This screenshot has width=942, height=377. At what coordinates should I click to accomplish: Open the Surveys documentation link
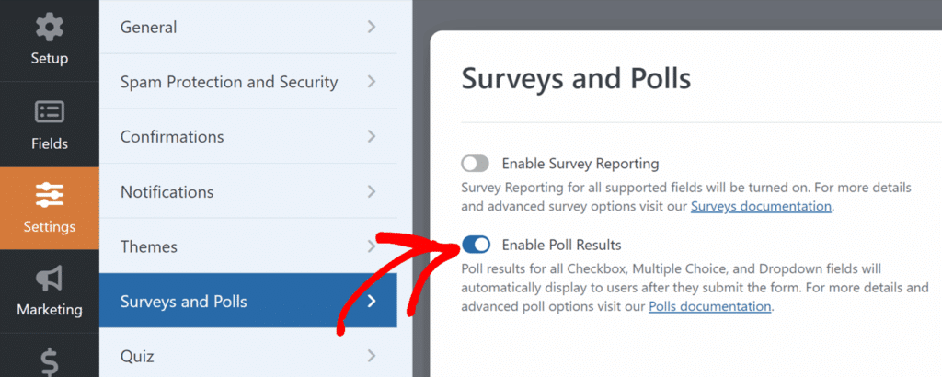[x=761, y=207]
